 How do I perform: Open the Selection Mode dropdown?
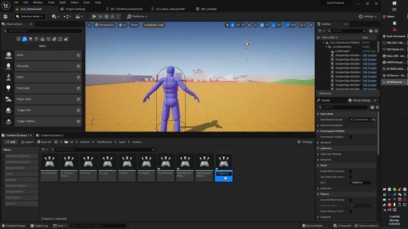click(29, 17)
